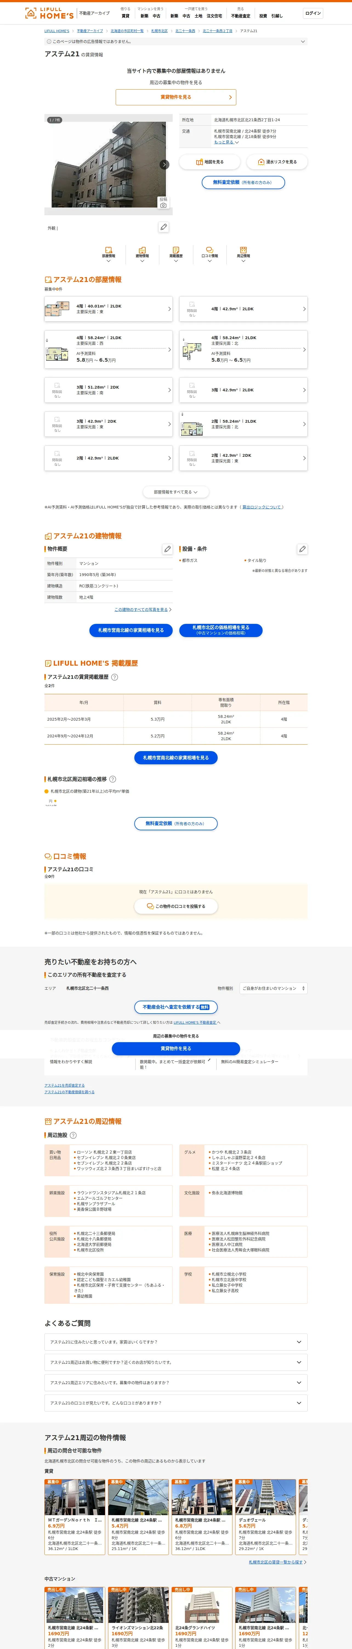Viewport: 352px width, 1649px height.
Task: Expand the notice banner chevron
Action: [303, 41]
